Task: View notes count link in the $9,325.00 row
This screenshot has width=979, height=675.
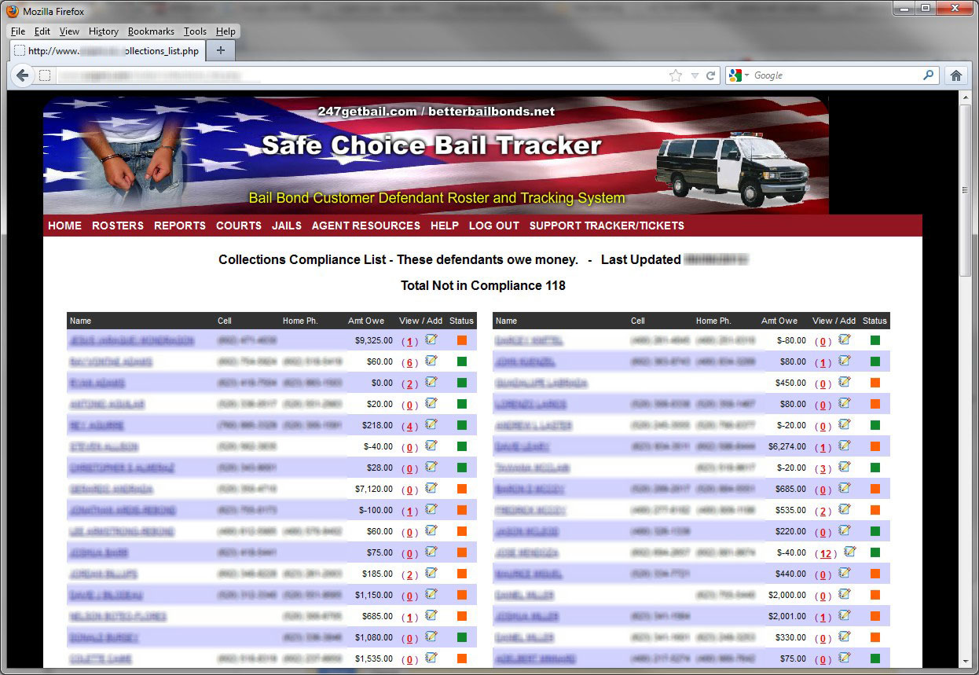Action: pos(409,342)
